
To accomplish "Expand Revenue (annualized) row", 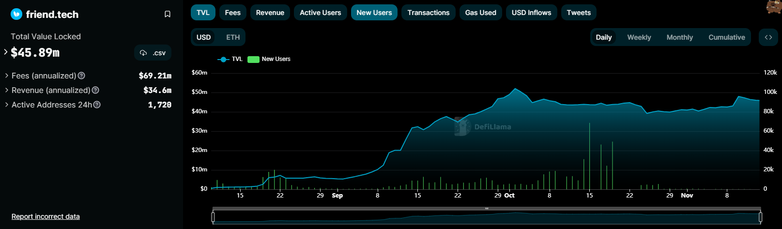I will pyautogui.click(x=7, y=90).
